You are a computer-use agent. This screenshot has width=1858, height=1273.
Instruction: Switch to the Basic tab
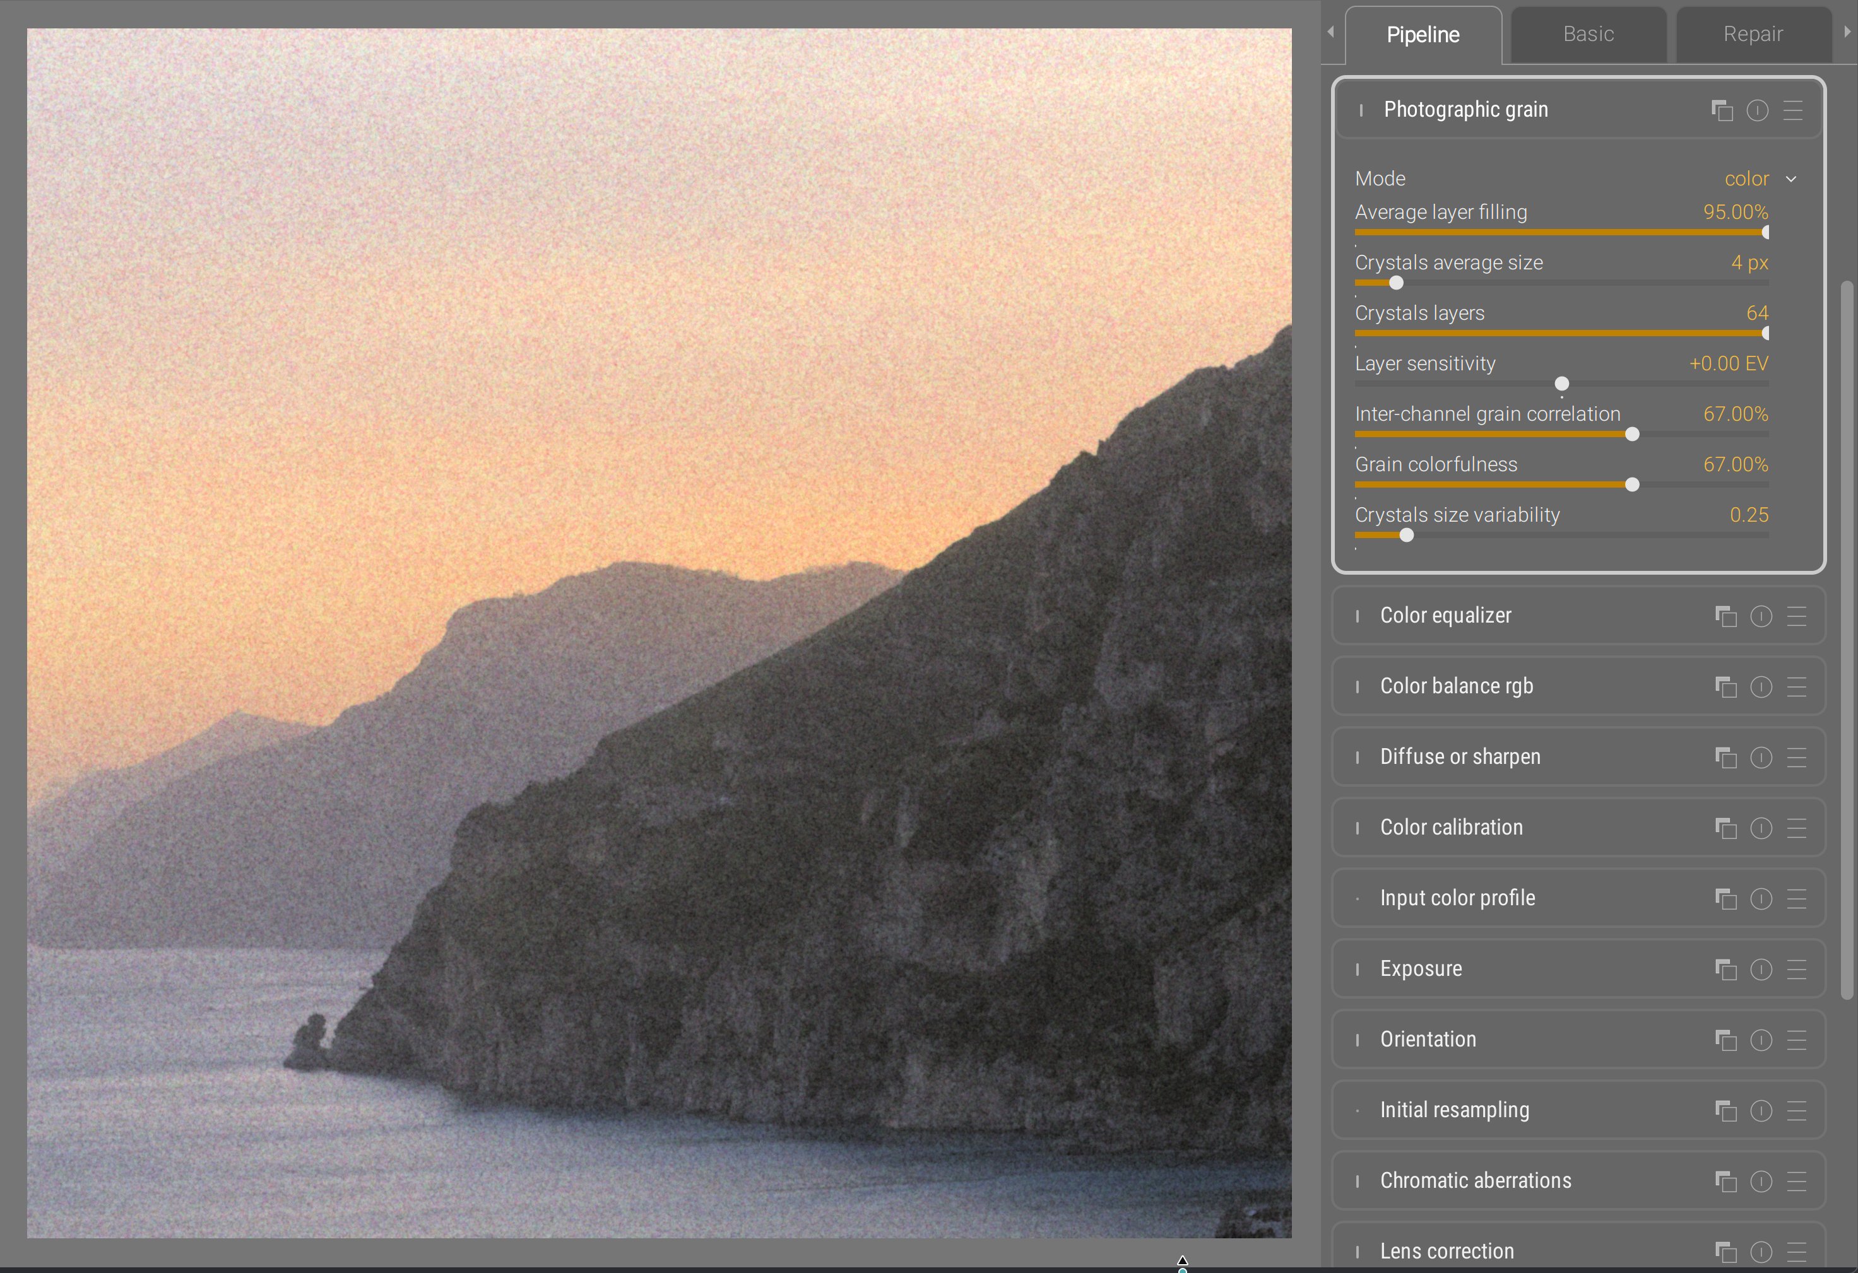point(1588,34)
